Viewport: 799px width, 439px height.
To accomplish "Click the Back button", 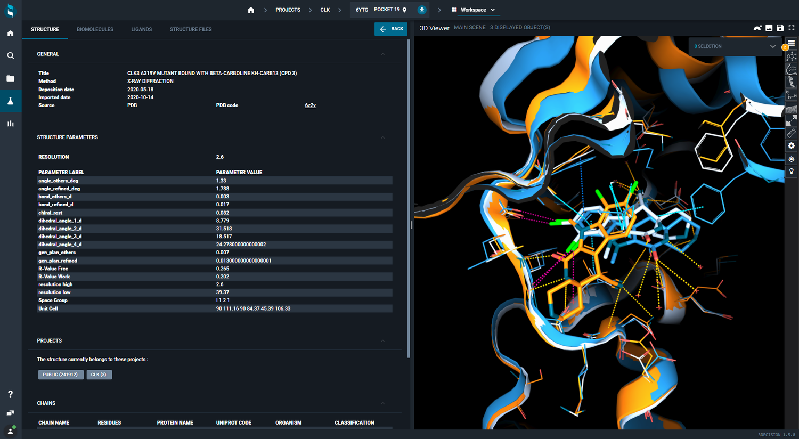I will pos(391,29).
